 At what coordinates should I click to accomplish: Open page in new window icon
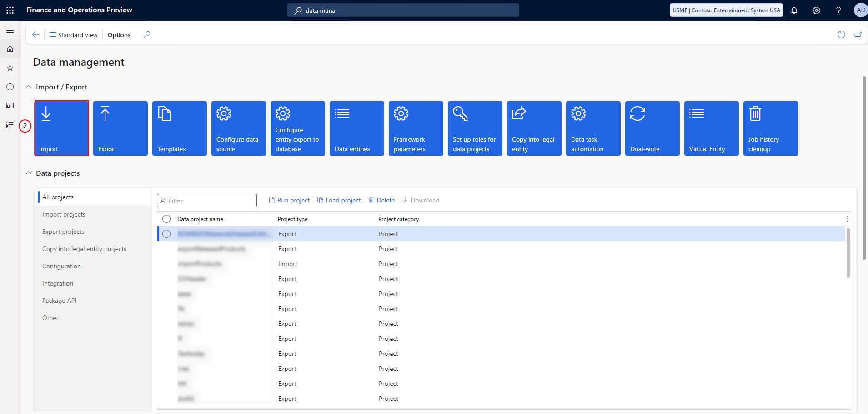pyautogui.click(x=858, y=34)
